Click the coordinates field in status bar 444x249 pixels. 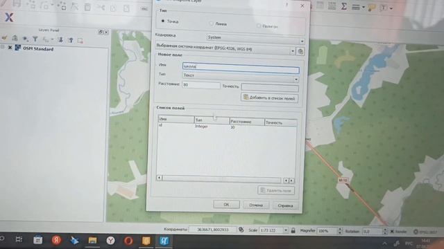pyautogui.click(x=213, y=230)
